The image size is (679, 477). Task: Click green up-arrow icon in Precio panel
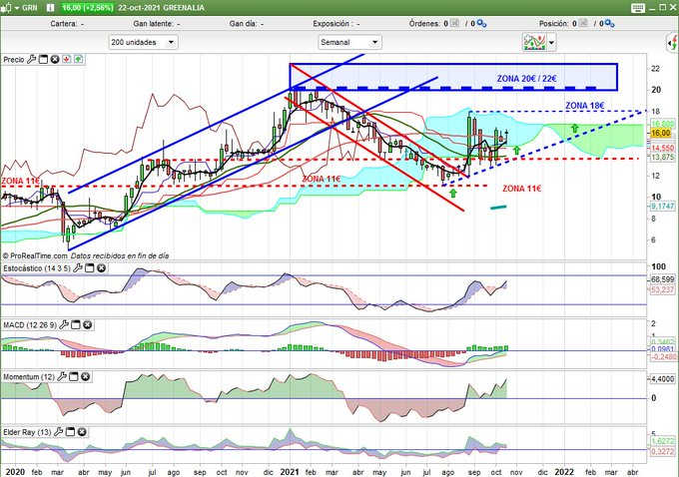tap(78, 59)
